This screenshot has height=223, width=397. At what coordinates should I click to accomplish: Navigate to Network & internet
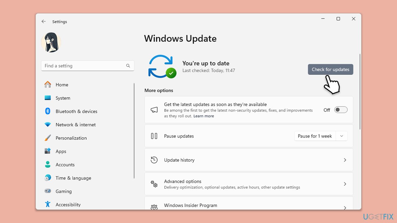76,125
